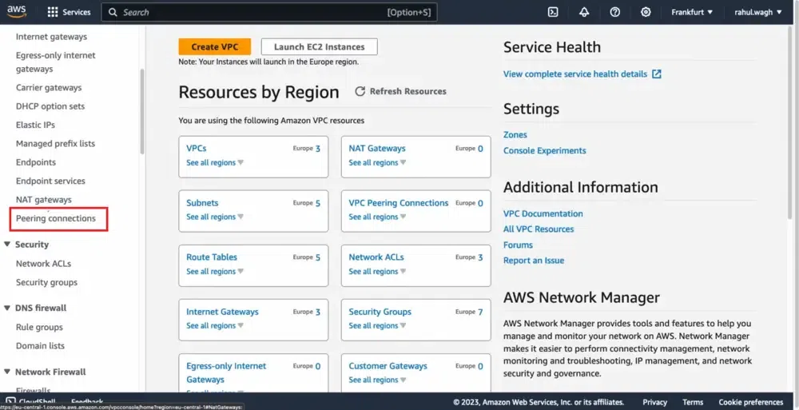Collapse the Network Firewall sidebar section
This screenshot has height=410, width=799.
(x=7, y=372)
